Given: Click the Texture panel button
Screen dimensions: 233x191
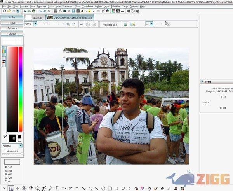Looking at the screenshot, I should coord(12,23).
